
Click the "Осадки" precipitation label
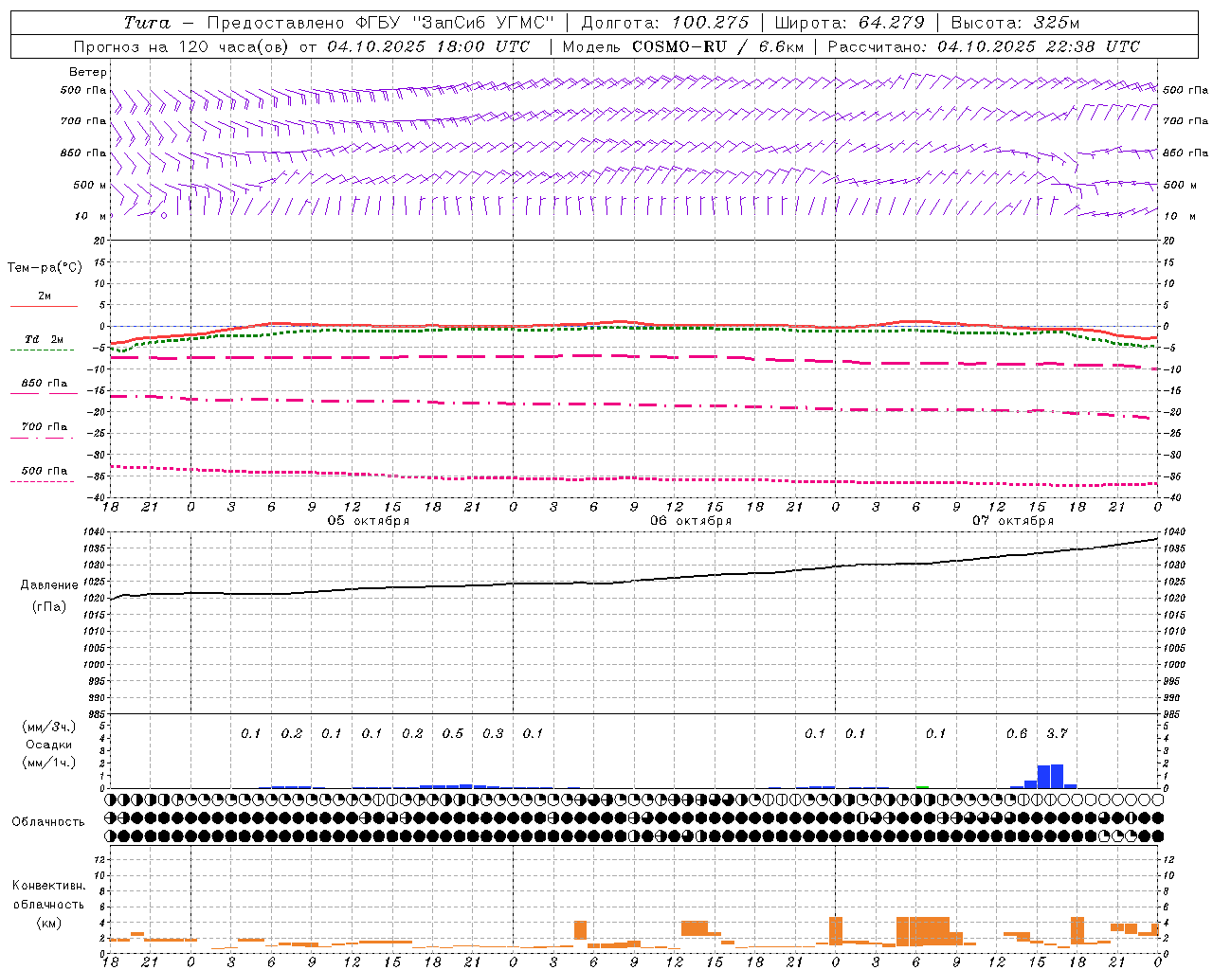pyautogui.click(x=49, y=745)
